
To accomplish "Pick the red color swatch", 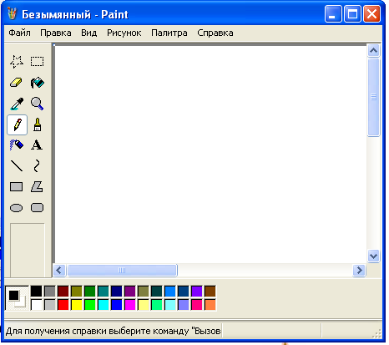I will [63, 305].
